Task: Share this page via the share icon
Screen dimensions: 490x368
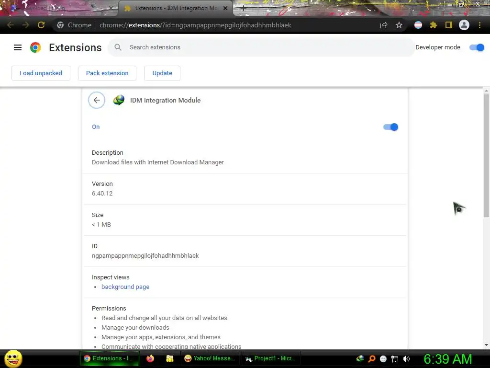Action: (384, 25)
